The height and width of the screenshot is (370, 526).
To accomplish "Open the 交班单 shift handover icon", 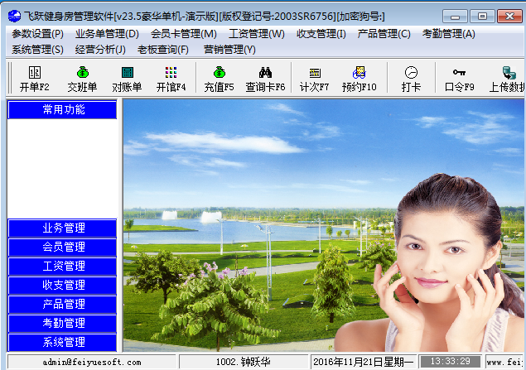I will (82, 79).
